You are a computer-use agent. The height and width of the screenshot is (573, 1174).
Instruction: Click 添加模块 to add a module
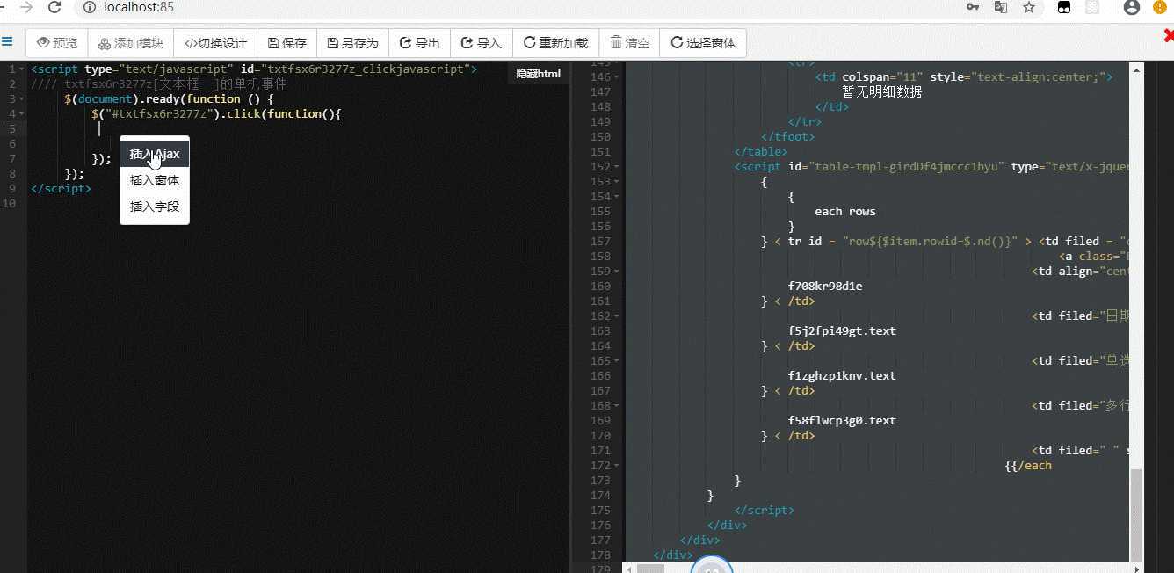(x=131, y=43)
